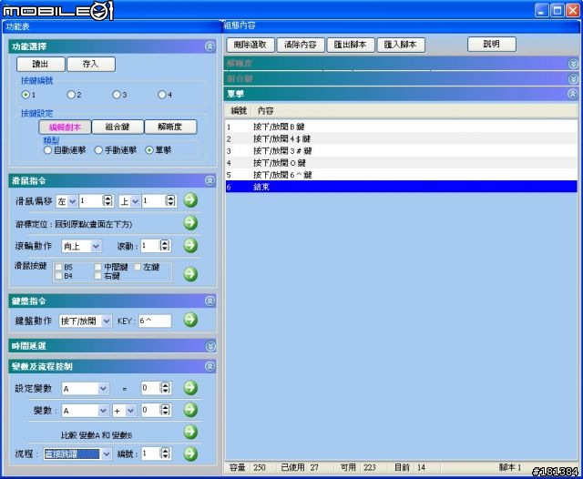This screenshot has height=479, width=583.
Task: Switch to 解析度 tab button
Action: click(170, 127)
